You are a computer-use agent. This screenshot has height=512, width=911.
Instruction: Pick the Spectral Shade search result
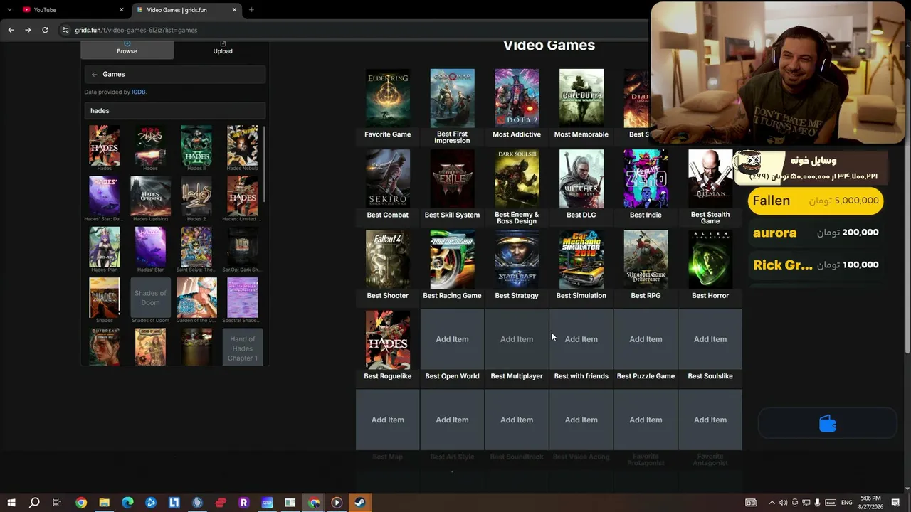pyautogui.click(x=243, y=300)
